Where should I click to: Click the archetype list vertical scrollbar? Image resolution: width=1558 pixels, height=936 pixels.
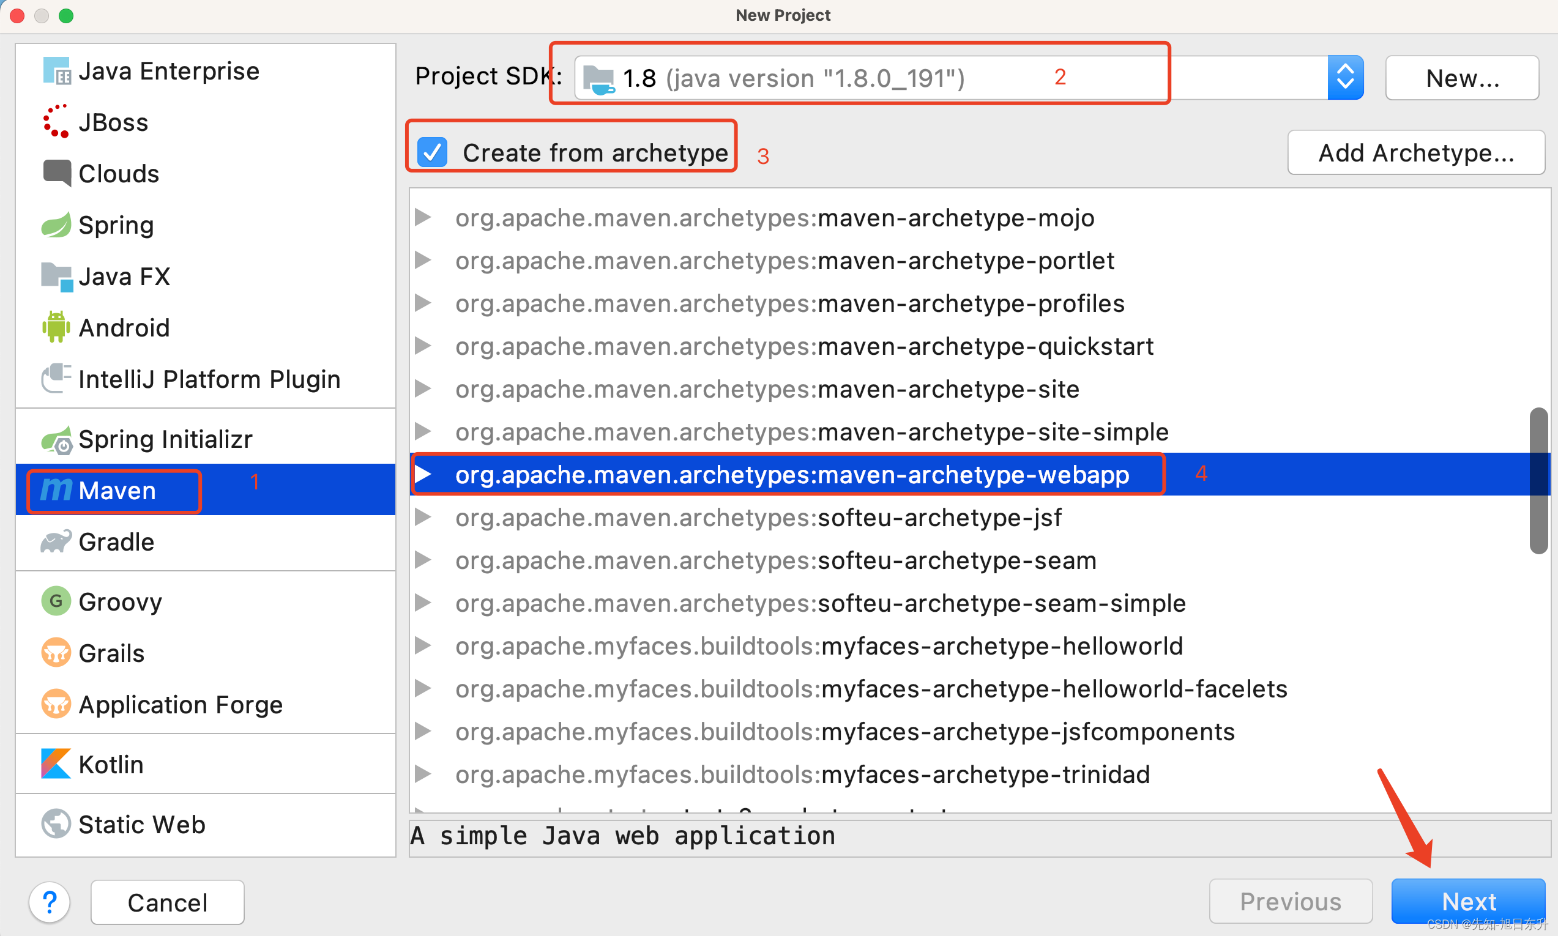(1538, 481)
